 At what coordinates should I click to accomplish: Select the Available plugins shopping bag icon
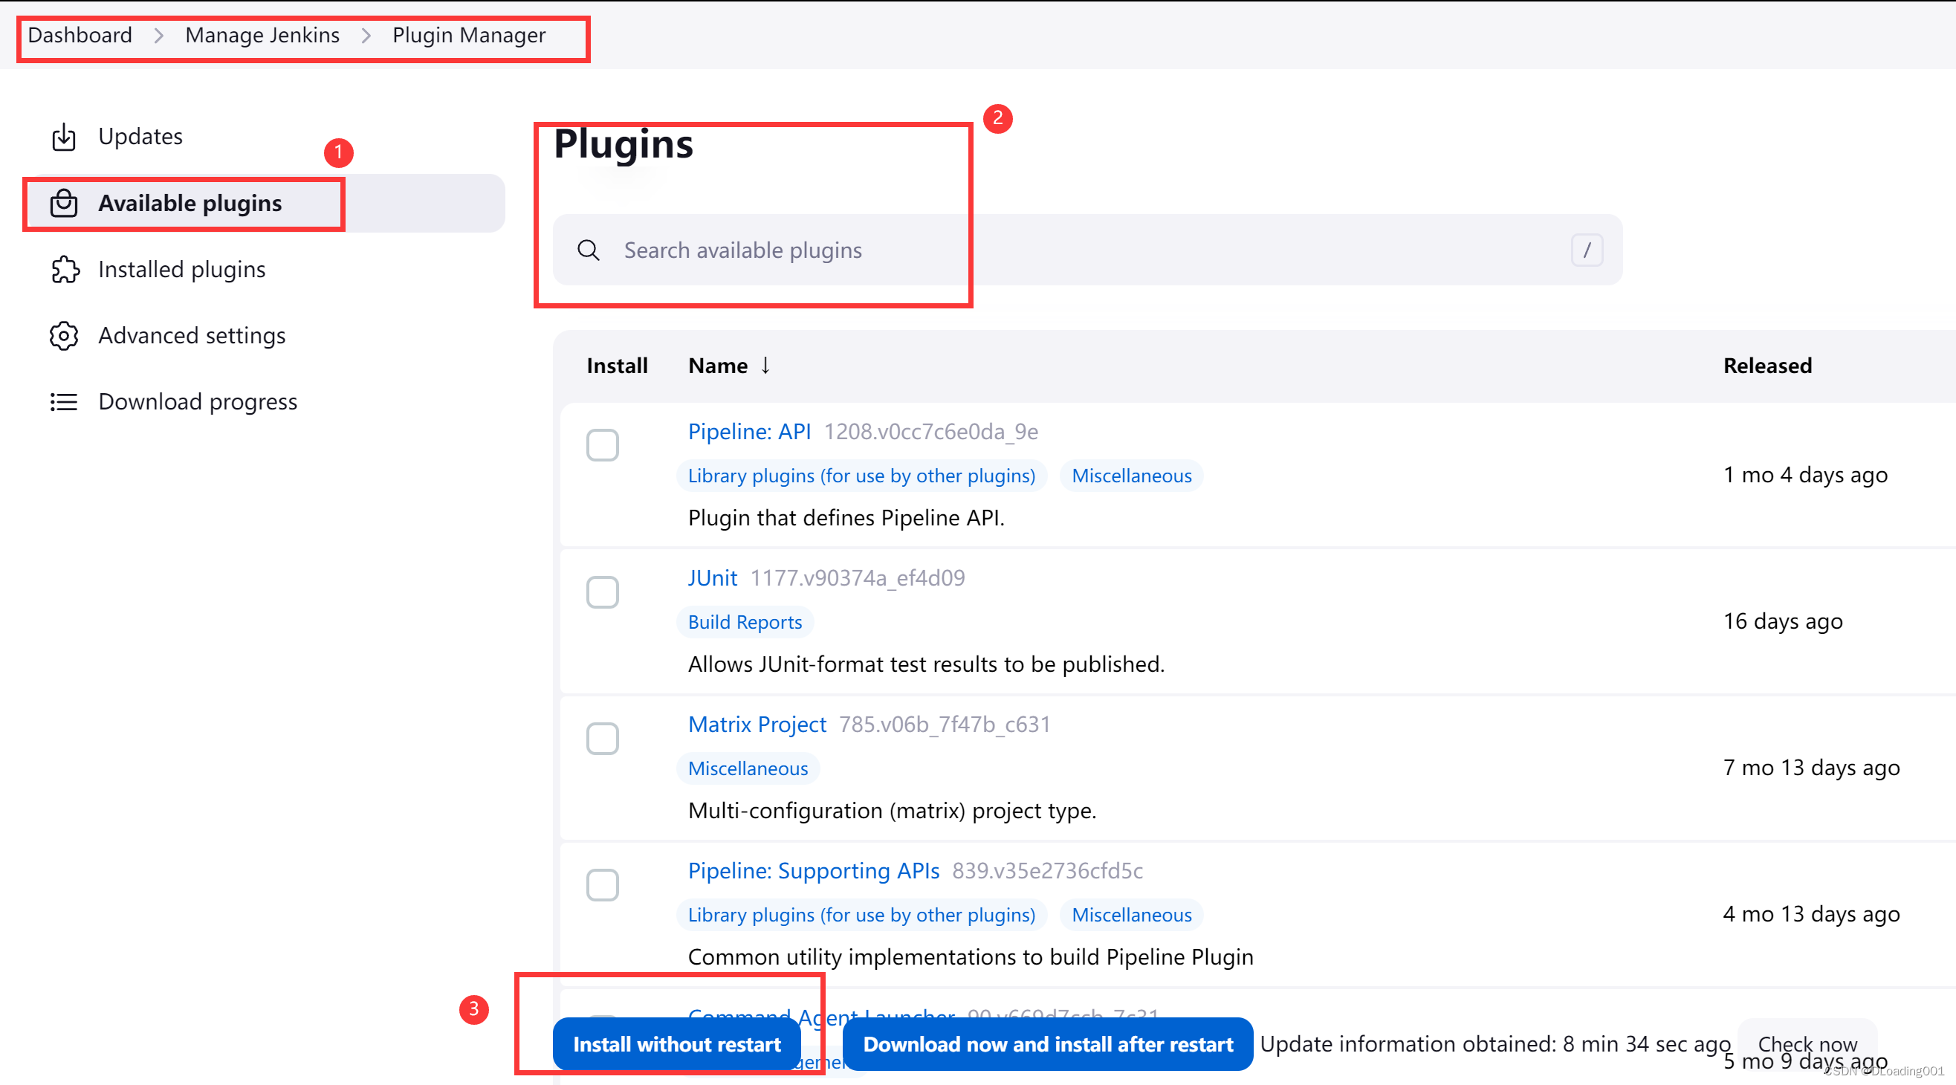pyautogui.click(x=64, y=204)
